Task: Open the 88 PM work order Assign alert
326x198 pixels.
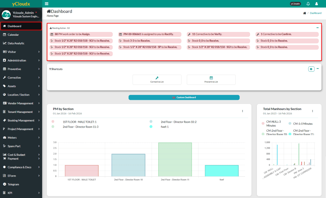Action: (x=81, y=34)
